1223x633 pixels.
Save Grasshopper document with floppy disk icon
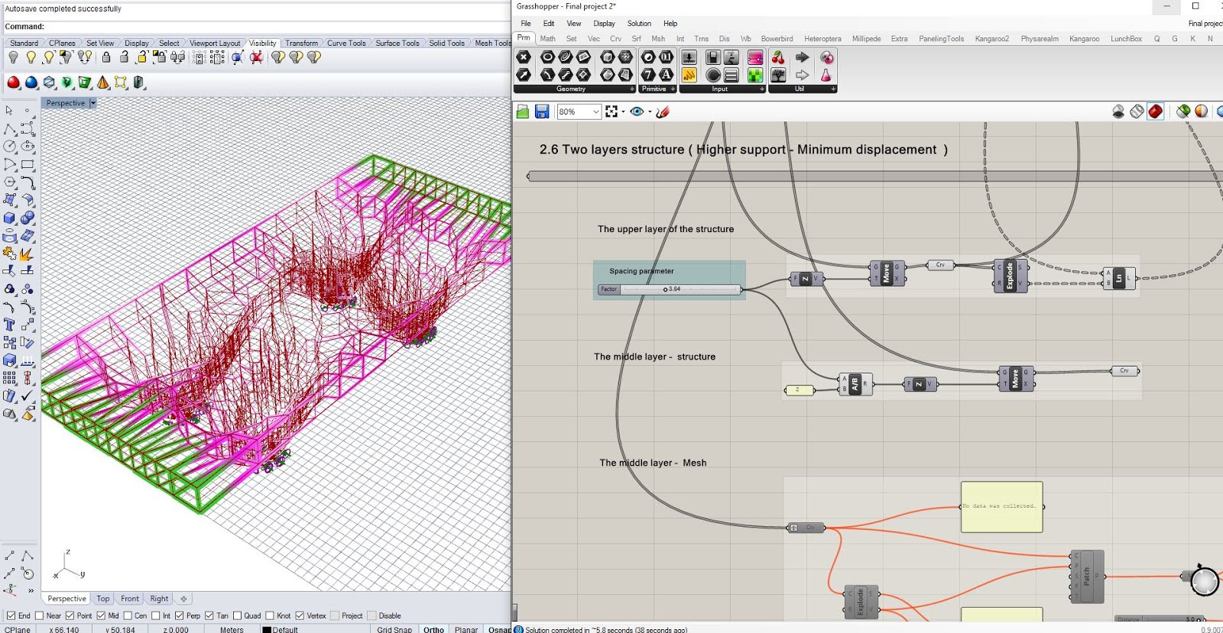pos(542,111)
